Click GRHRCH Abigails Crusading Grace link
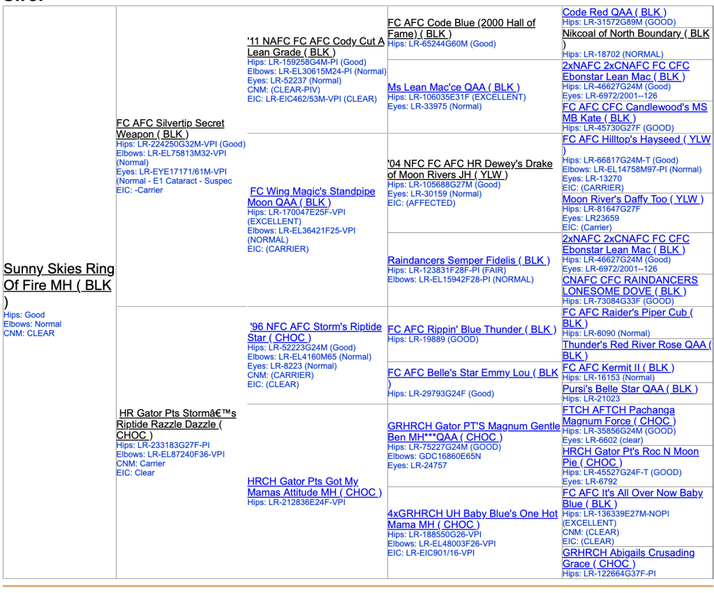 pos(628,553)
